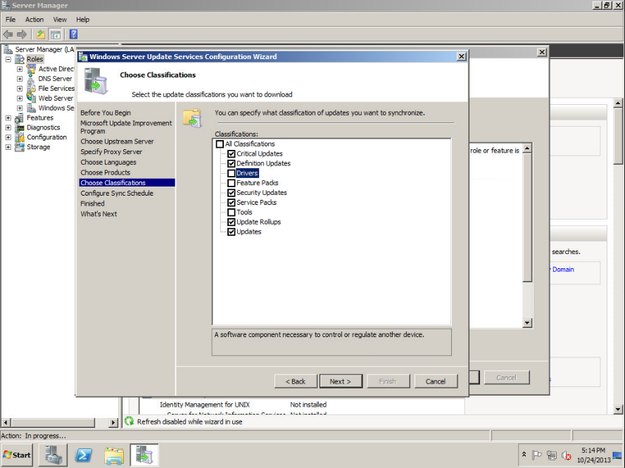Click the network tray icon
The image size is (625, 468).
pos(552,455)
